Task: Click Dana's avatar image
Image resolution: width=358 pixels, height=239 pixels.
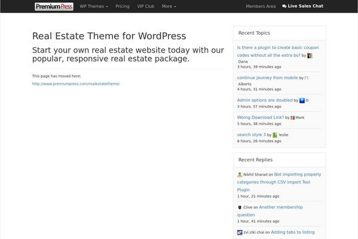Action: click(310, 56)
